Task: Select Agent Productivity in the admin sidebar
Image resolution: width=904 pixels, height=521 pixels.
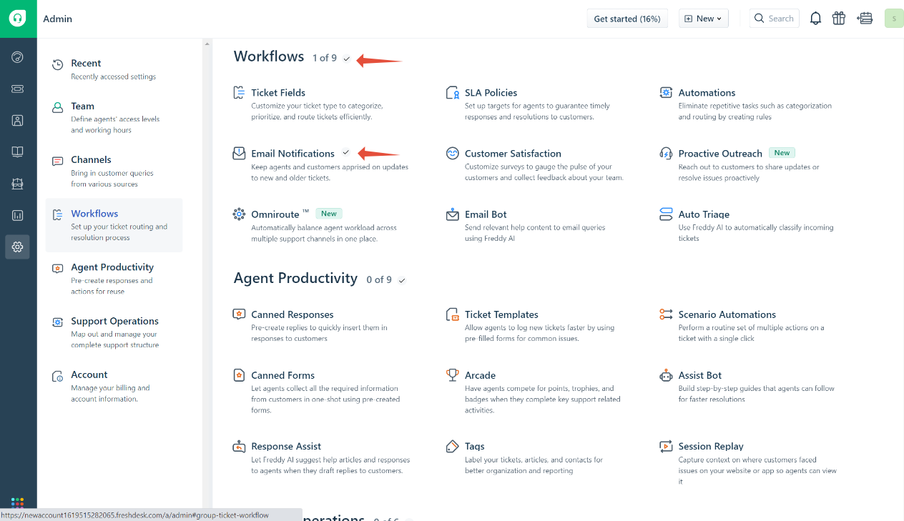Action: 114,279
